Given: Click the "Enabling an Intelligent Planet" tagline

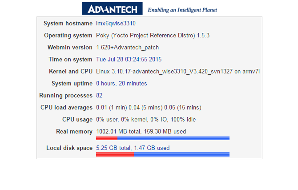Looking at the screenshot, I should point(182,9).
